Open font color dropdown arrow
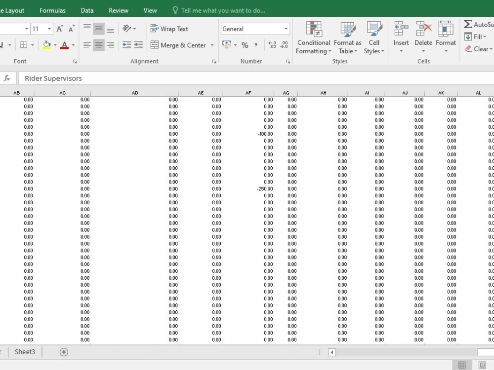Image resolution: width=494 pixels, height=370 pixels. [73, 45]
